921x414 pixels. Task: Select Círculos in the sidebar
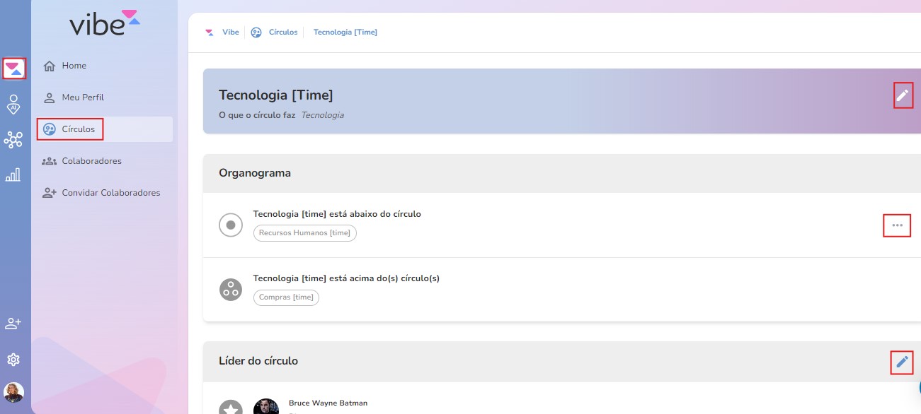105,129
